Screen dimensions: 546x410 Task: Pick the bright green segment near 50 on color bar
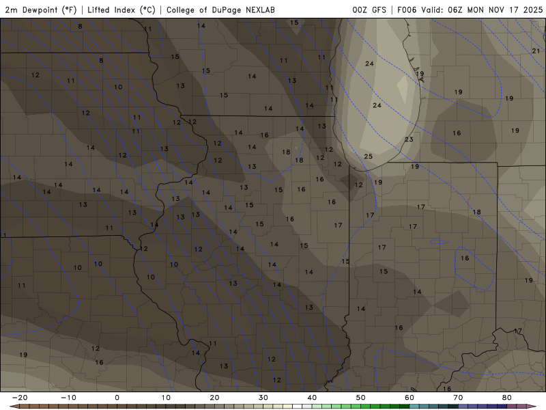point(365,407)
